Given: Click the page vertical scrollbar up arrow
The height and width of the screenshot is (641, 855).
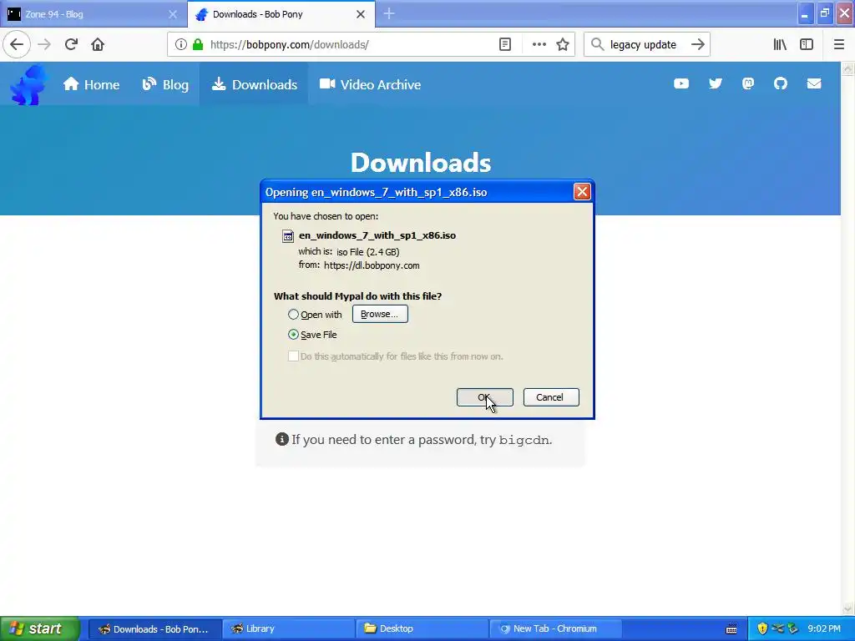Looking at the screenshot, I should 847,68.
